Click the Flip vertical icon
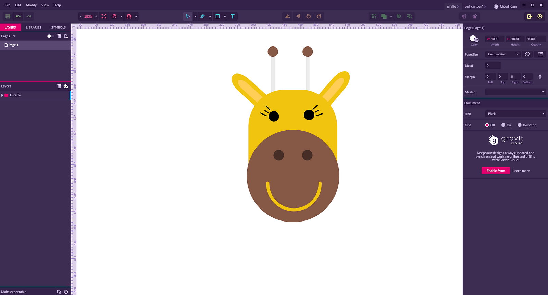Image resolution: width=548 pixels, height=295 pixels. pos(298,16)
